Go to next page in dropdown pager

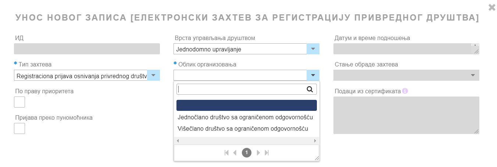click(258, 153)
